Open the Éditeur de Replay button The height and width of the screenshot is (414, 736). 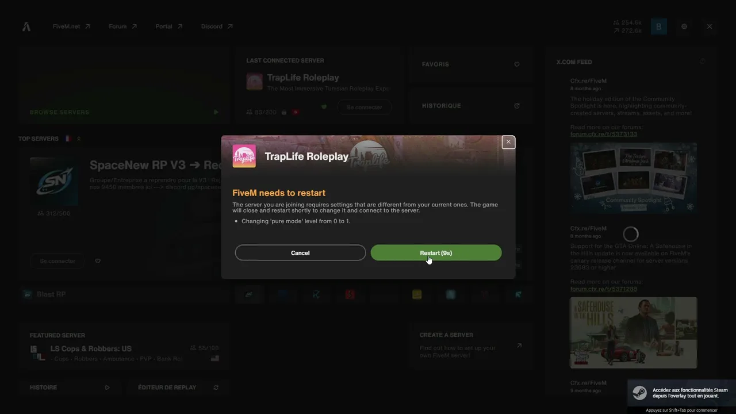point(178,388)
